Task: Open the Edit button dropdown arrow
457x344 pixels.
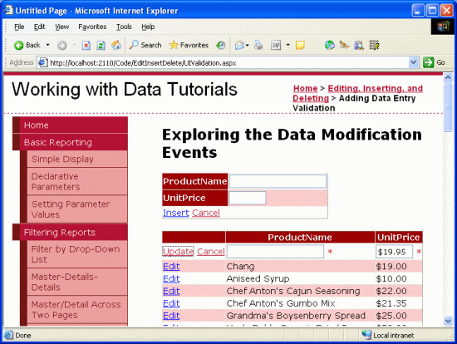Action: pos(288,45)
